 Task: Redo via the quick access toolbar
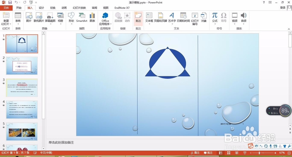[25, 2]
